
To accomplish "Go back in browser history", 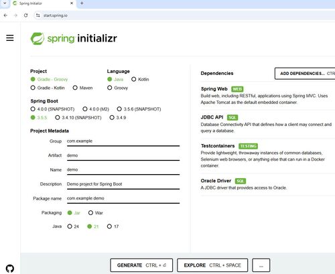I will (x=5, y=15).
